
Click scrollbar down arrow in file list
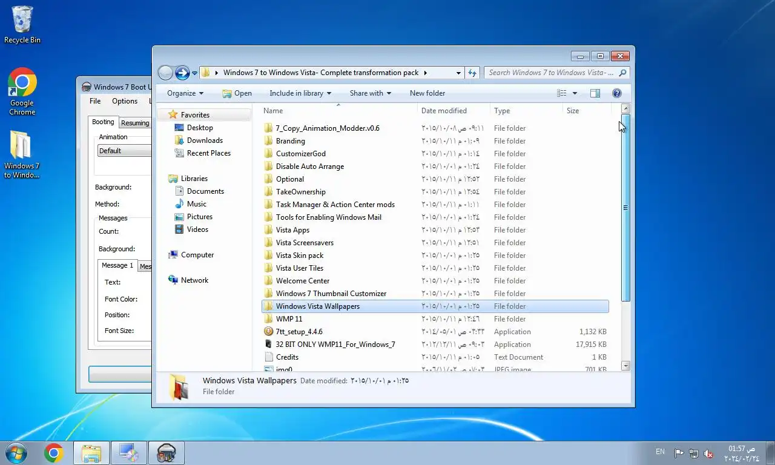pos(625,366)
